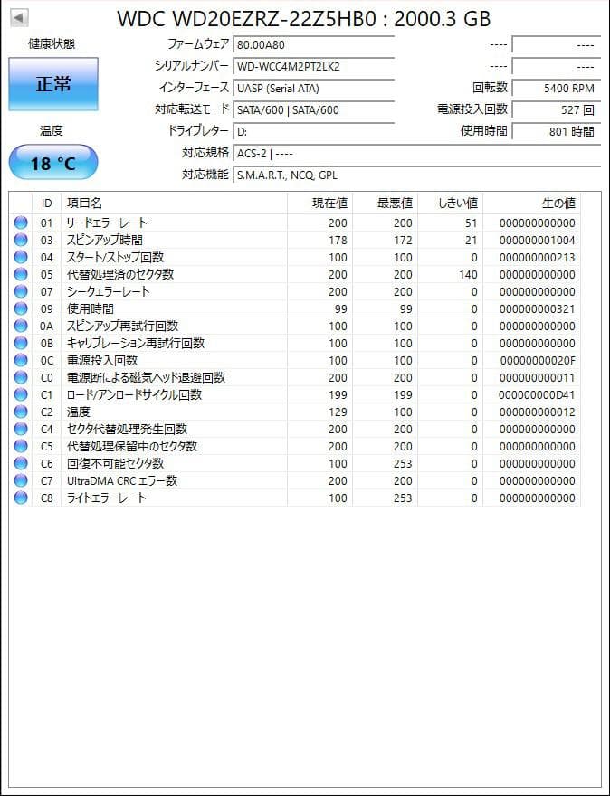This screenshot has height=796, width=610.
Task: Click the power on count field 527 回
Action: coord(556,109)
